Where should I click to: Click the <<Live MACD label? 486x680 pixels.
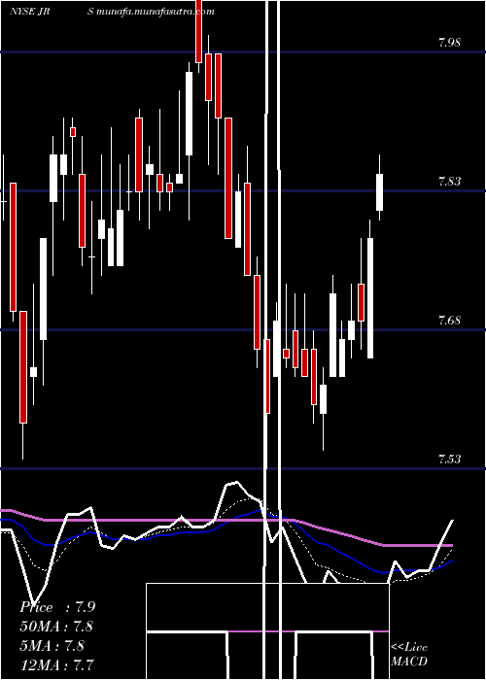(x=409, y=654)
